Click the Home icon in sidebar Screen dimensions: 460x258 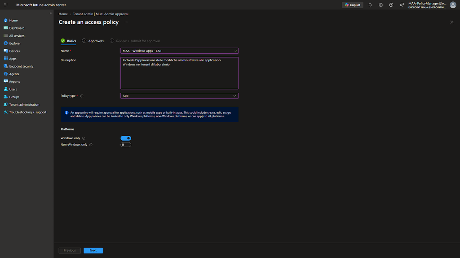(x=5, y=21)
